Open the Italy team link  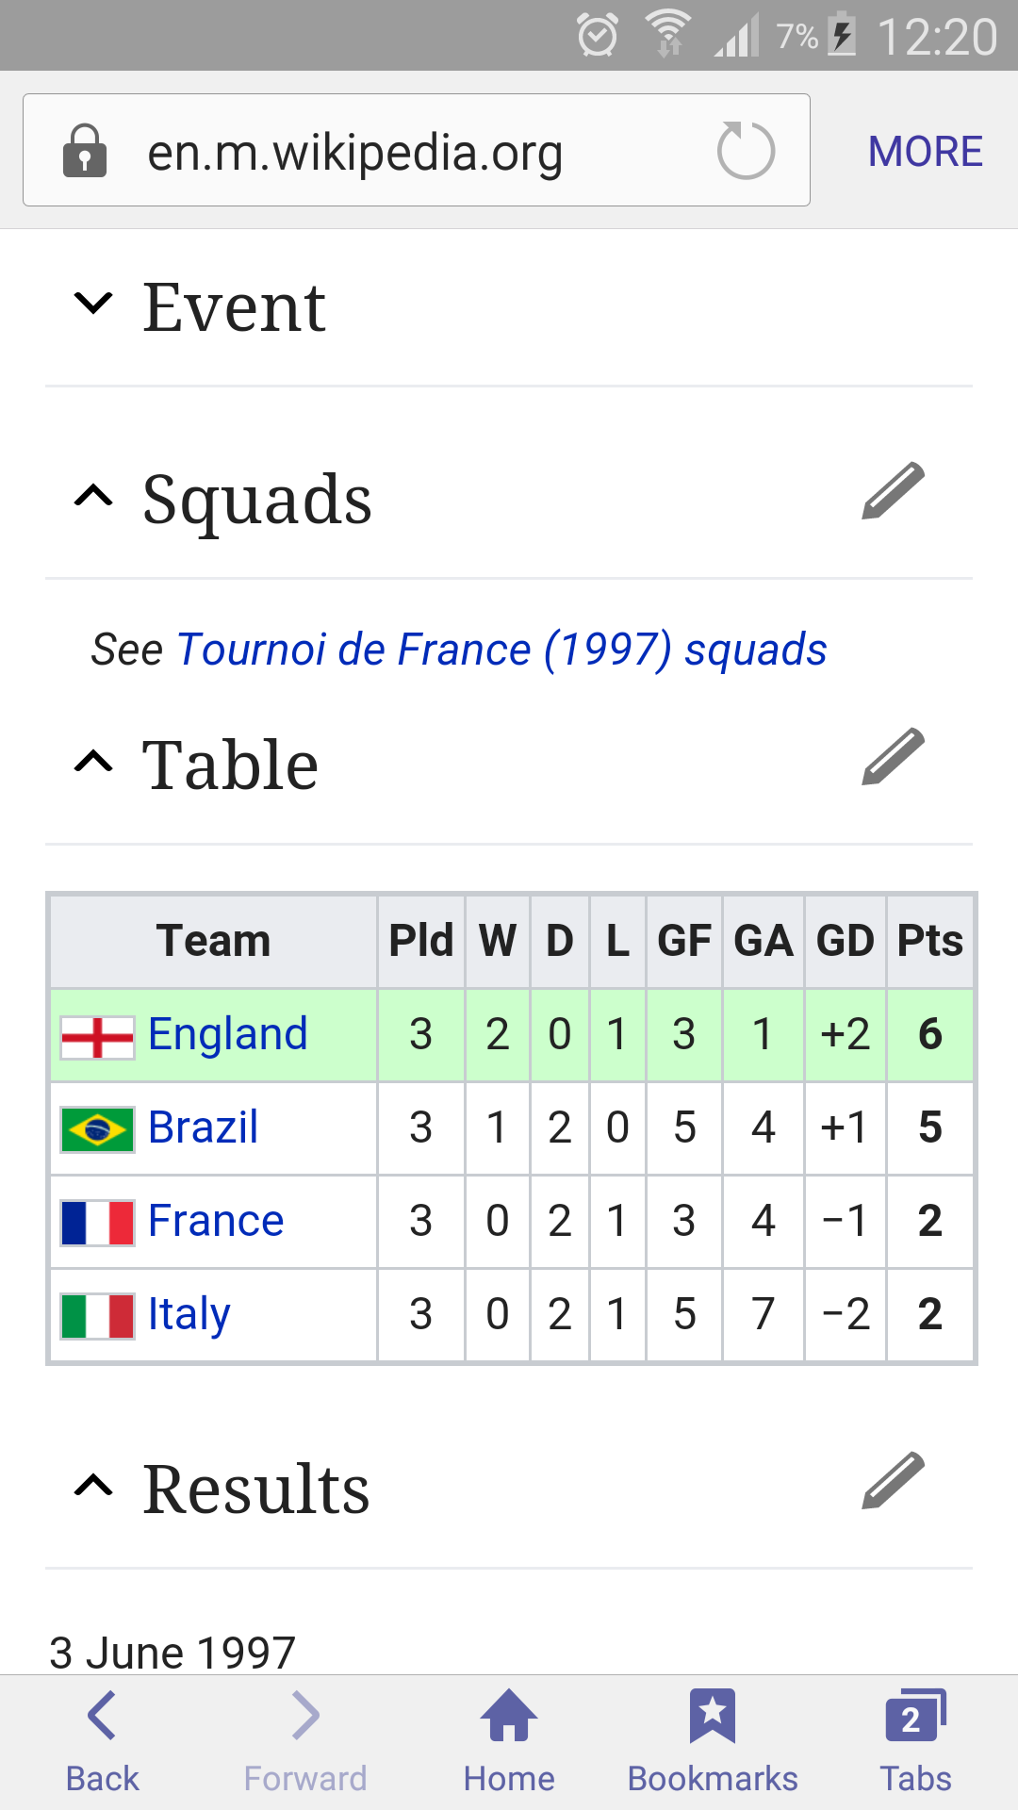pos(189,1314)
